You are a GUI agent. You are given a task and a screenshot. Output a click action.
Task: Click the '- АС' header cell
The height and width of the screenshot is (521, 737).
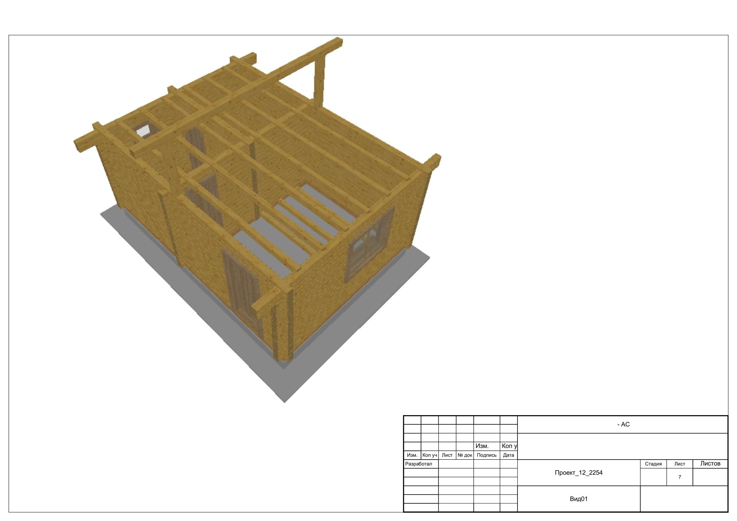tap(623, 424)
